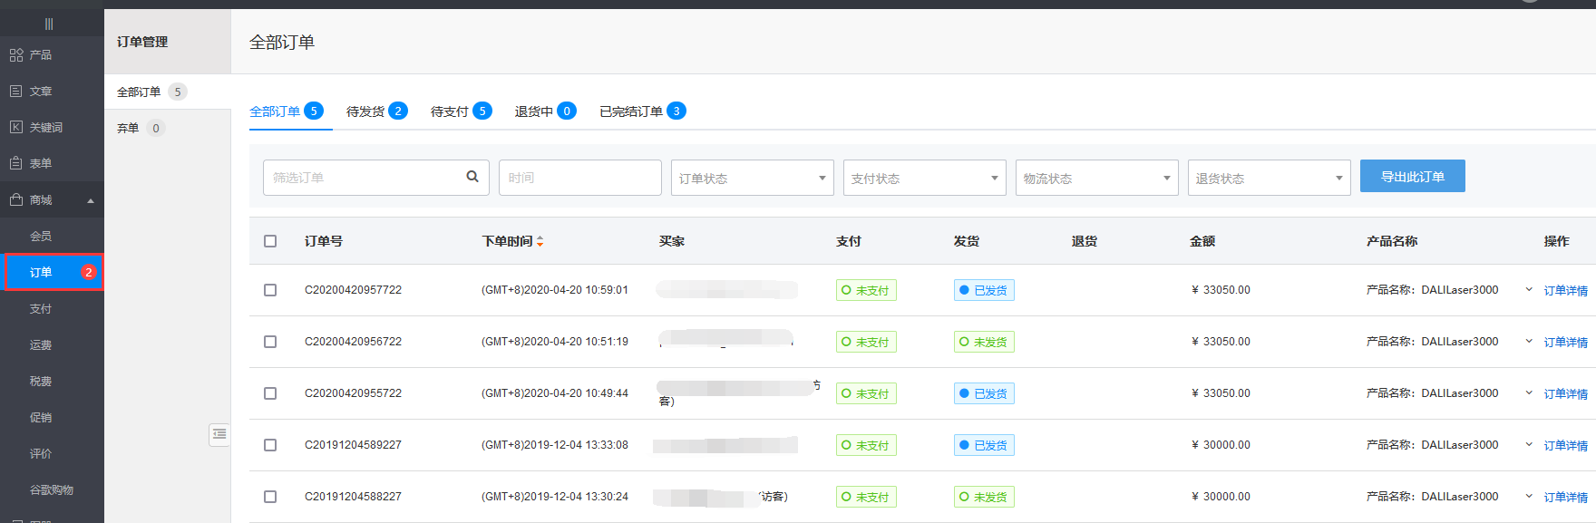This screenshot has width=1596, height=523.
Task: Switch to the 待发货 tab
Action: (375, 111)
